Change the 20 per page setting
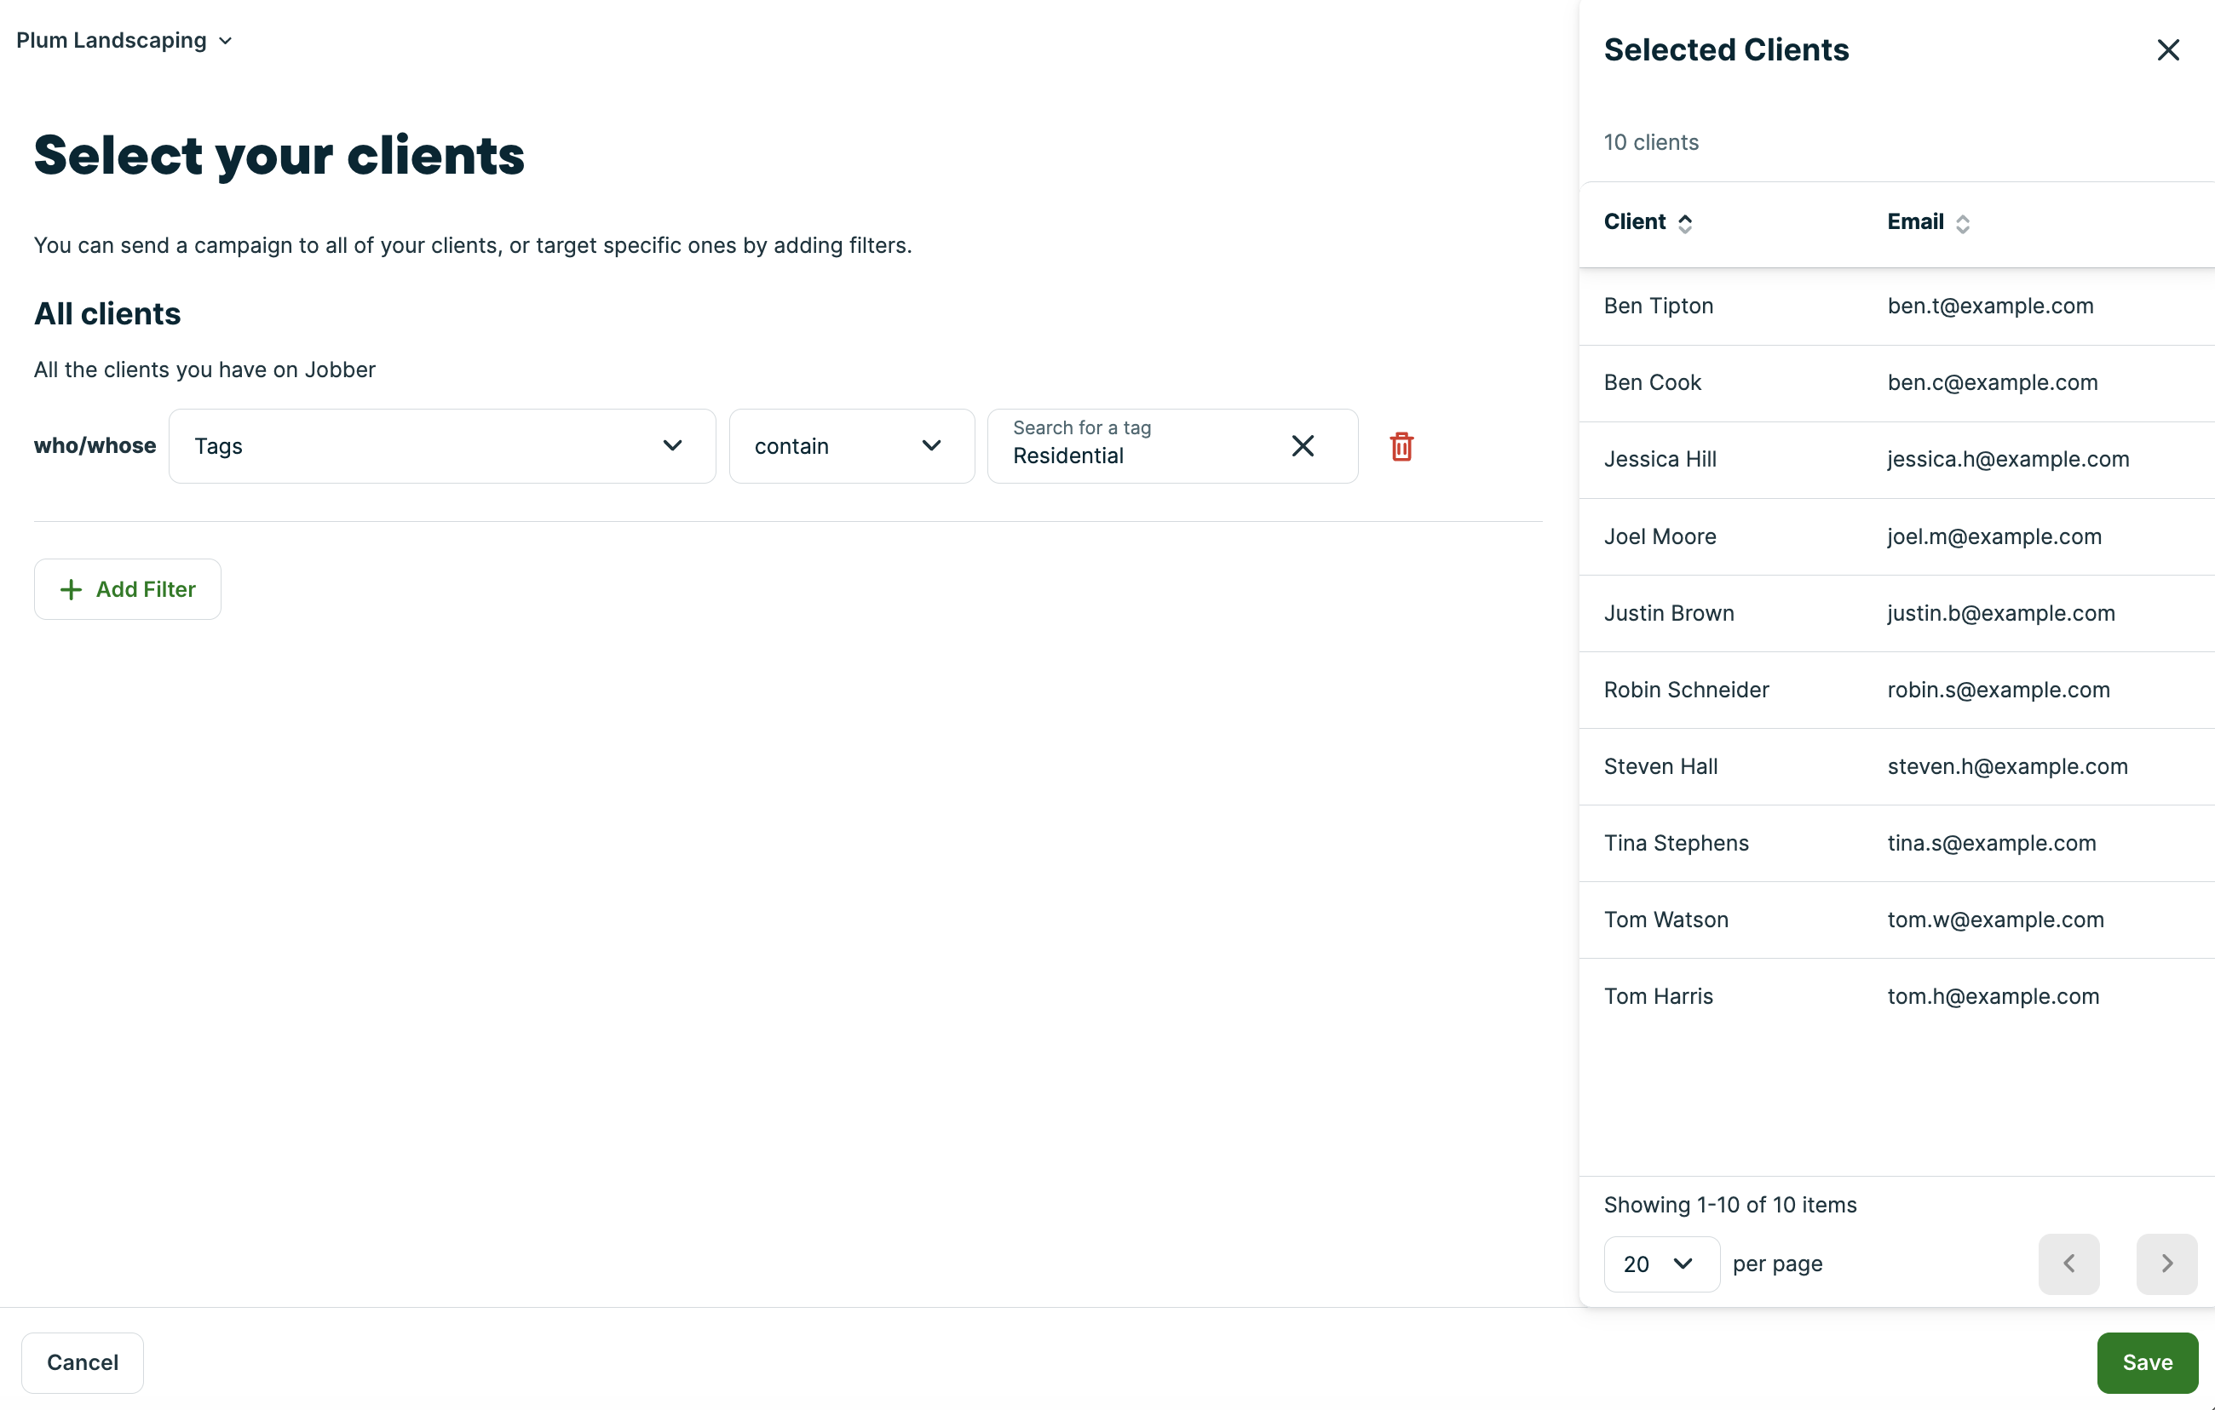The height and width of the screenshot is (1410, 2215). [1660, 1264]
